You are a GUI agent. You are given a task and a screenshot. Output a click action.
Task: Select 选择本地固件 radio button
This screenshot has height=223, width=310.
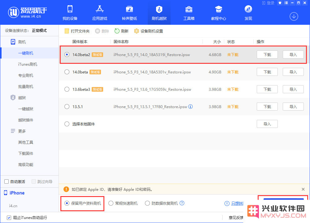click(67, 124)
